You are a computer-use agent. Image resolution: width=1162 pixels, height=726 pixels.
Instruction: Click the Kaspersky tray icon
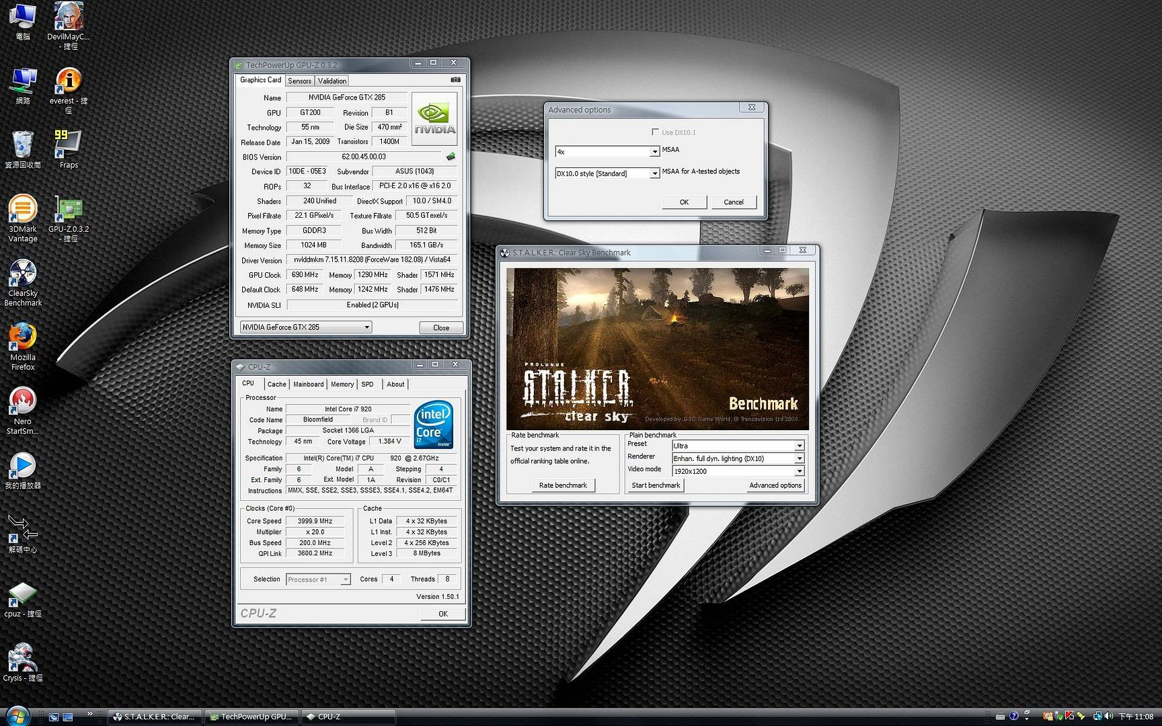pyautogui.click(x=1069, y=716)
